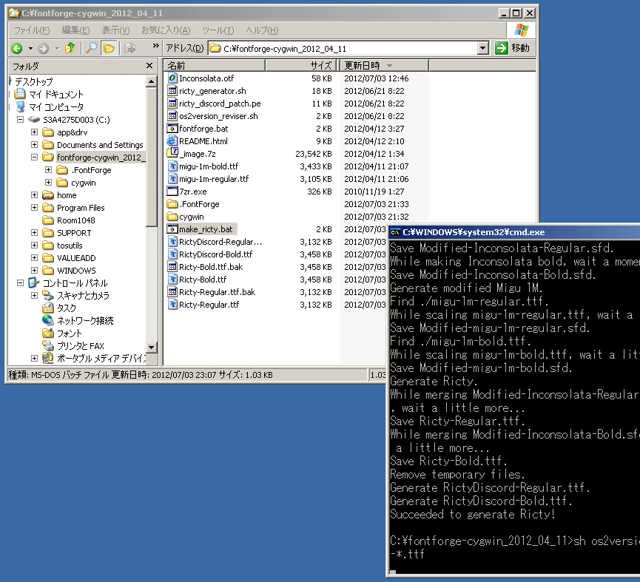
Task: Sort files by 更新日時 column header
Action: point(384,65)
